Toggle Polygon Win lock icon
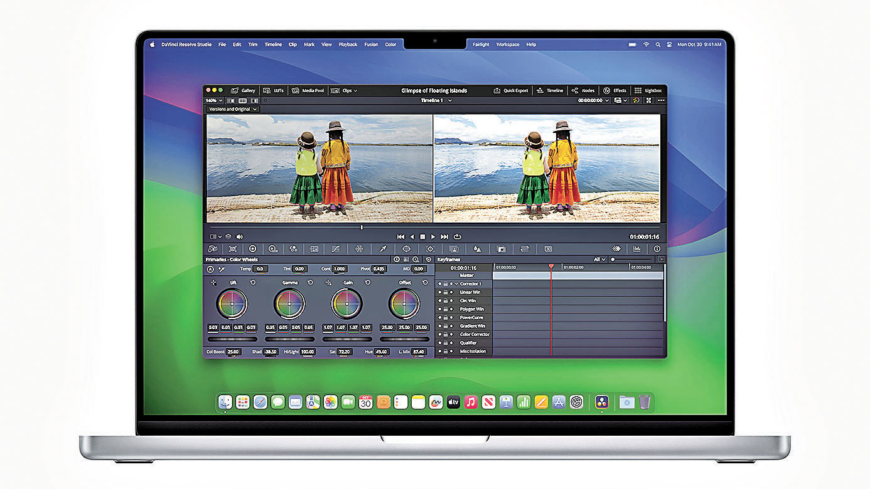The height and width of the screenshot is (489, 870). pos(445,310)
